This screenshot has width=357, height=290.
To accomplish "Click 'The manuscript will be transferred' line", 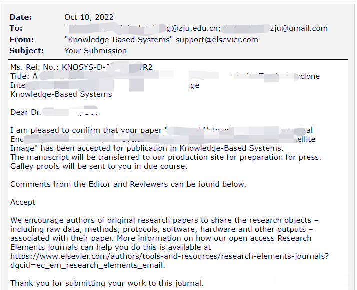I will [x=166, y=157].
